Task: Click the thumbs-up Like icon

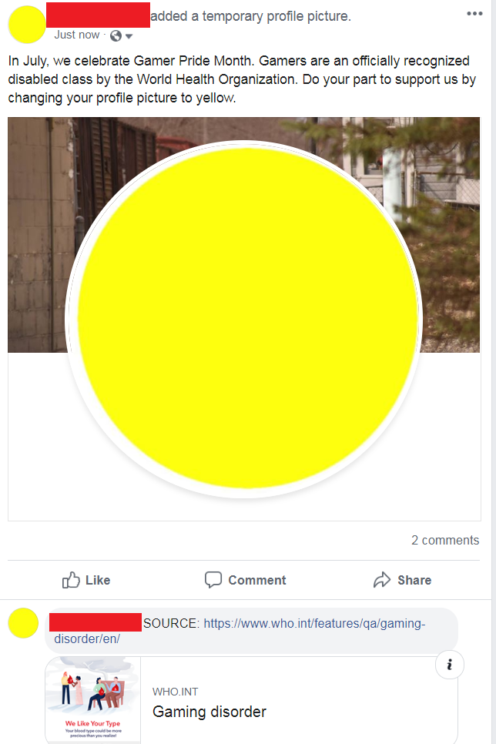Action: click(x=71, y=580)
